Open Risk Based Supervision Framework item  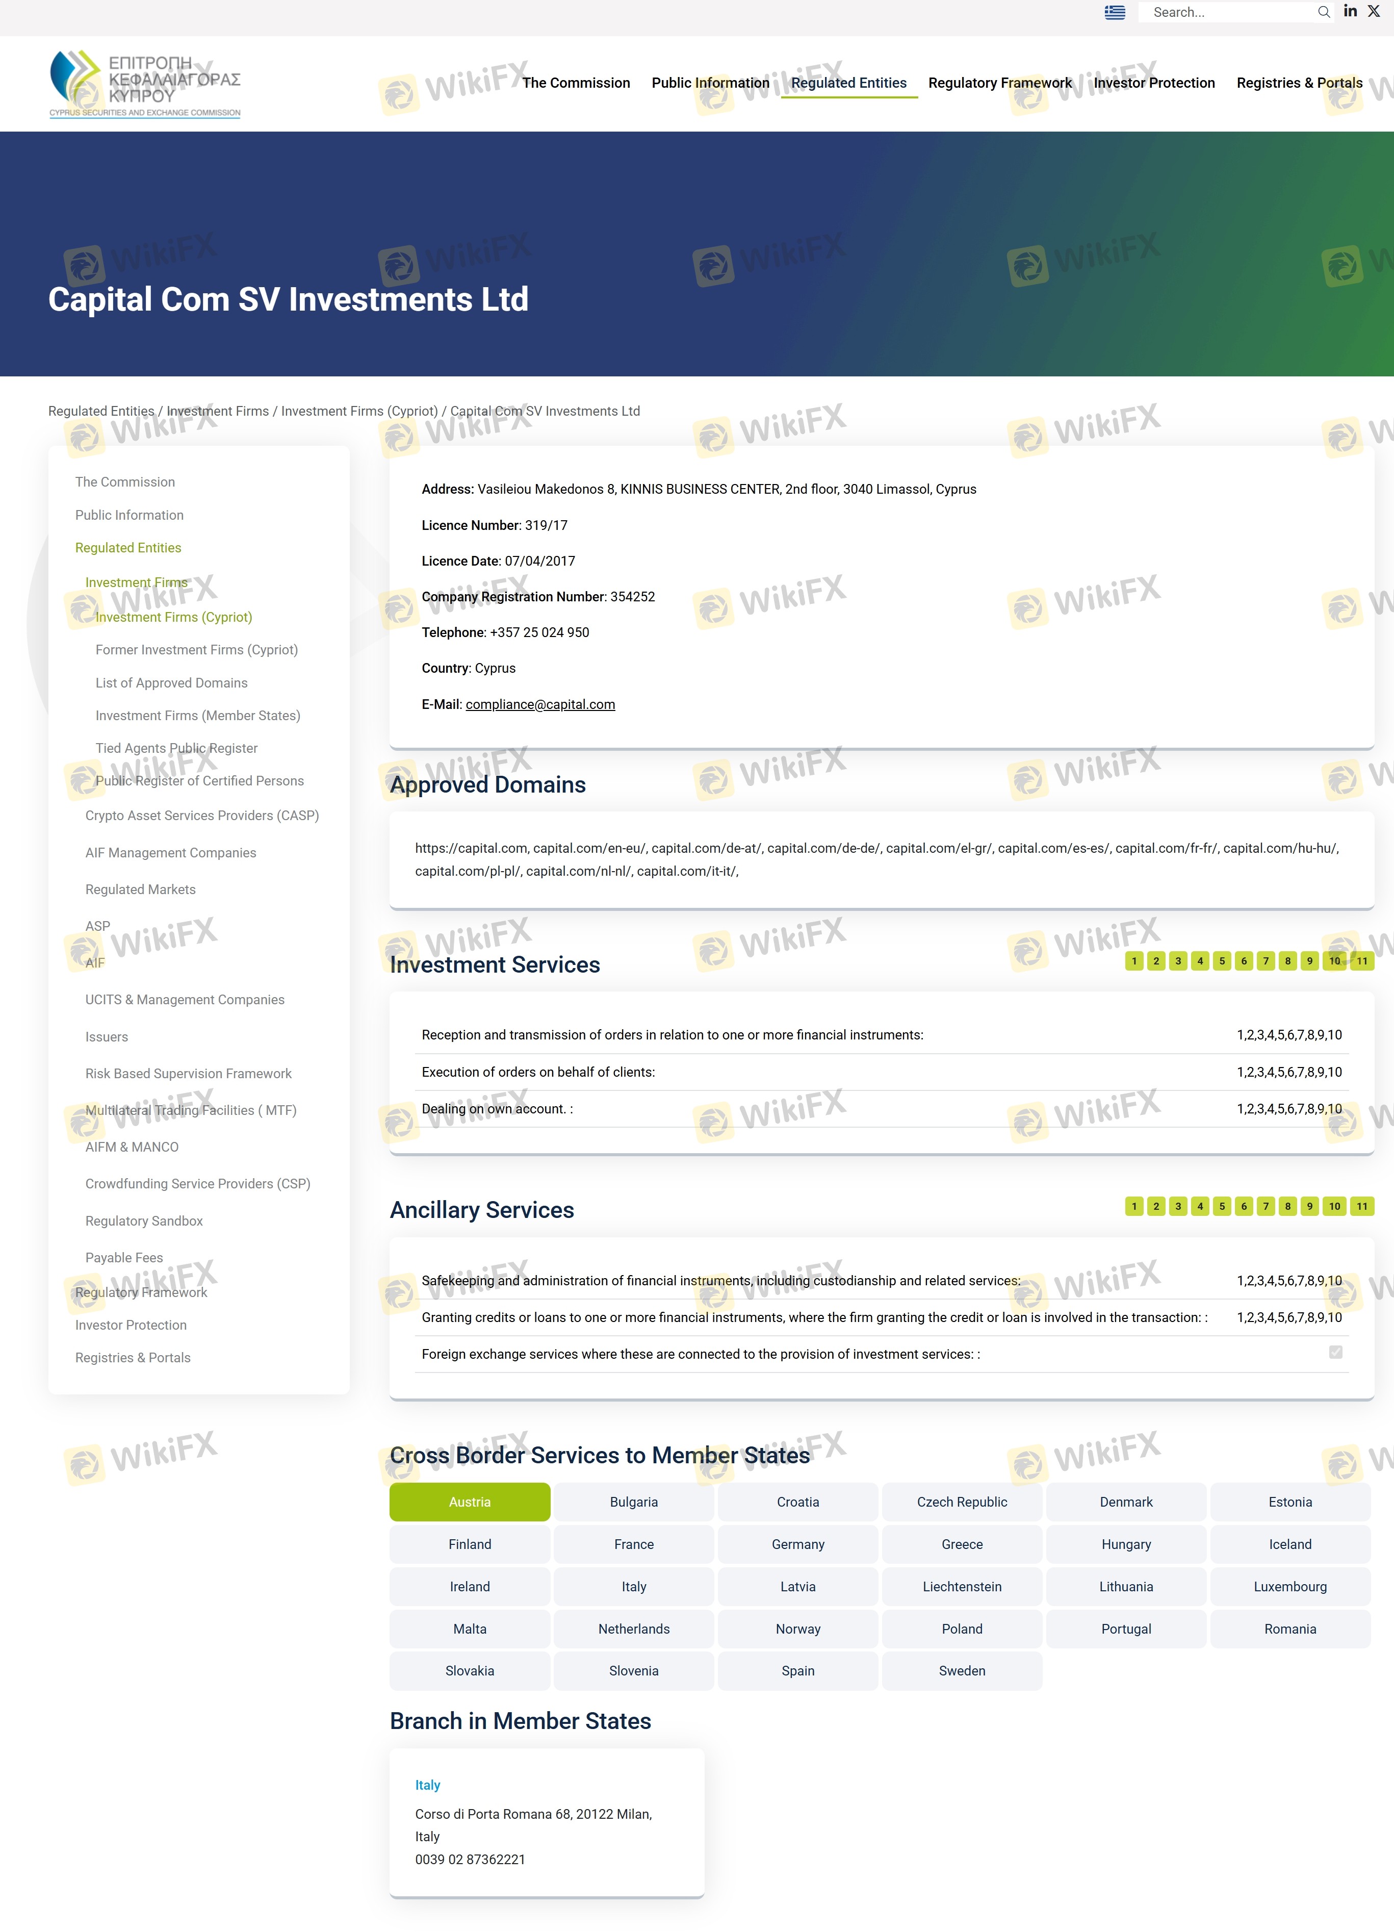coord(188,1073)
